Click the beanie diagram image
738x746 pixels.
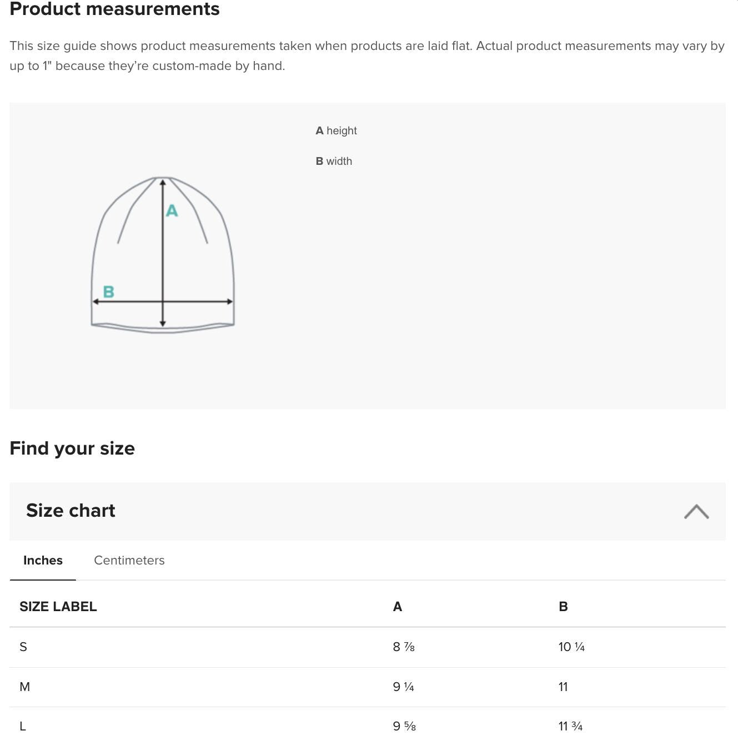click(x=163, y=255)
